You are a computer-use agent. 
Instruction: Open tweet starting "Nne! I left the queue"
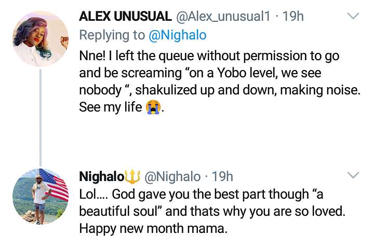(218, 72)
